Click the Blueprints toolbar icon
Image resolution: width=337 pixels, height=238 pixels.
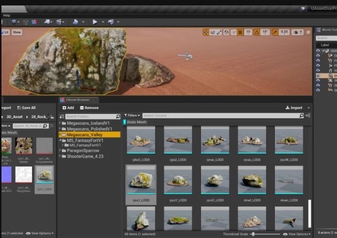point(47,22)
